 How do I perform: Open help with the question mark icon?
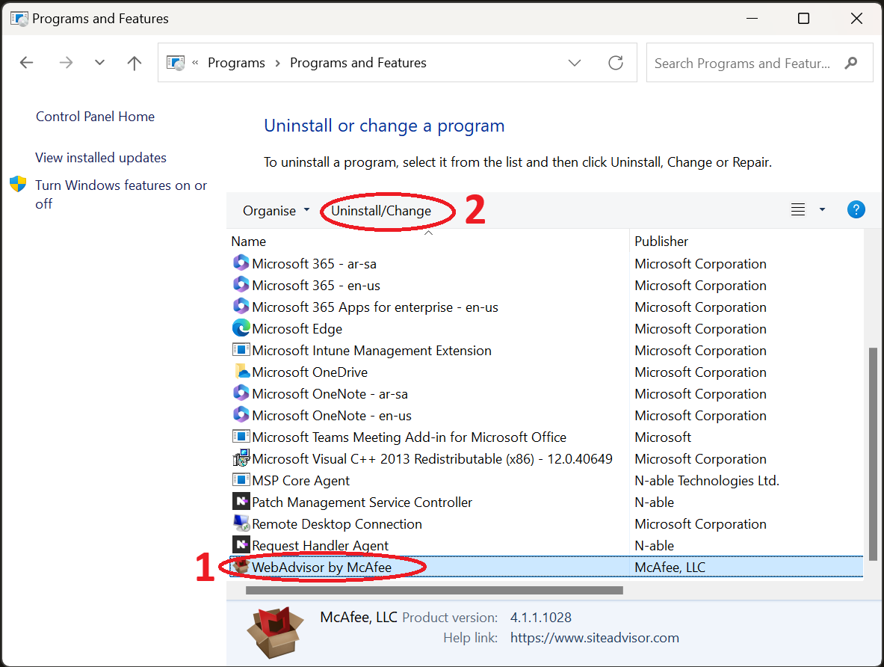tap(856, 210)
